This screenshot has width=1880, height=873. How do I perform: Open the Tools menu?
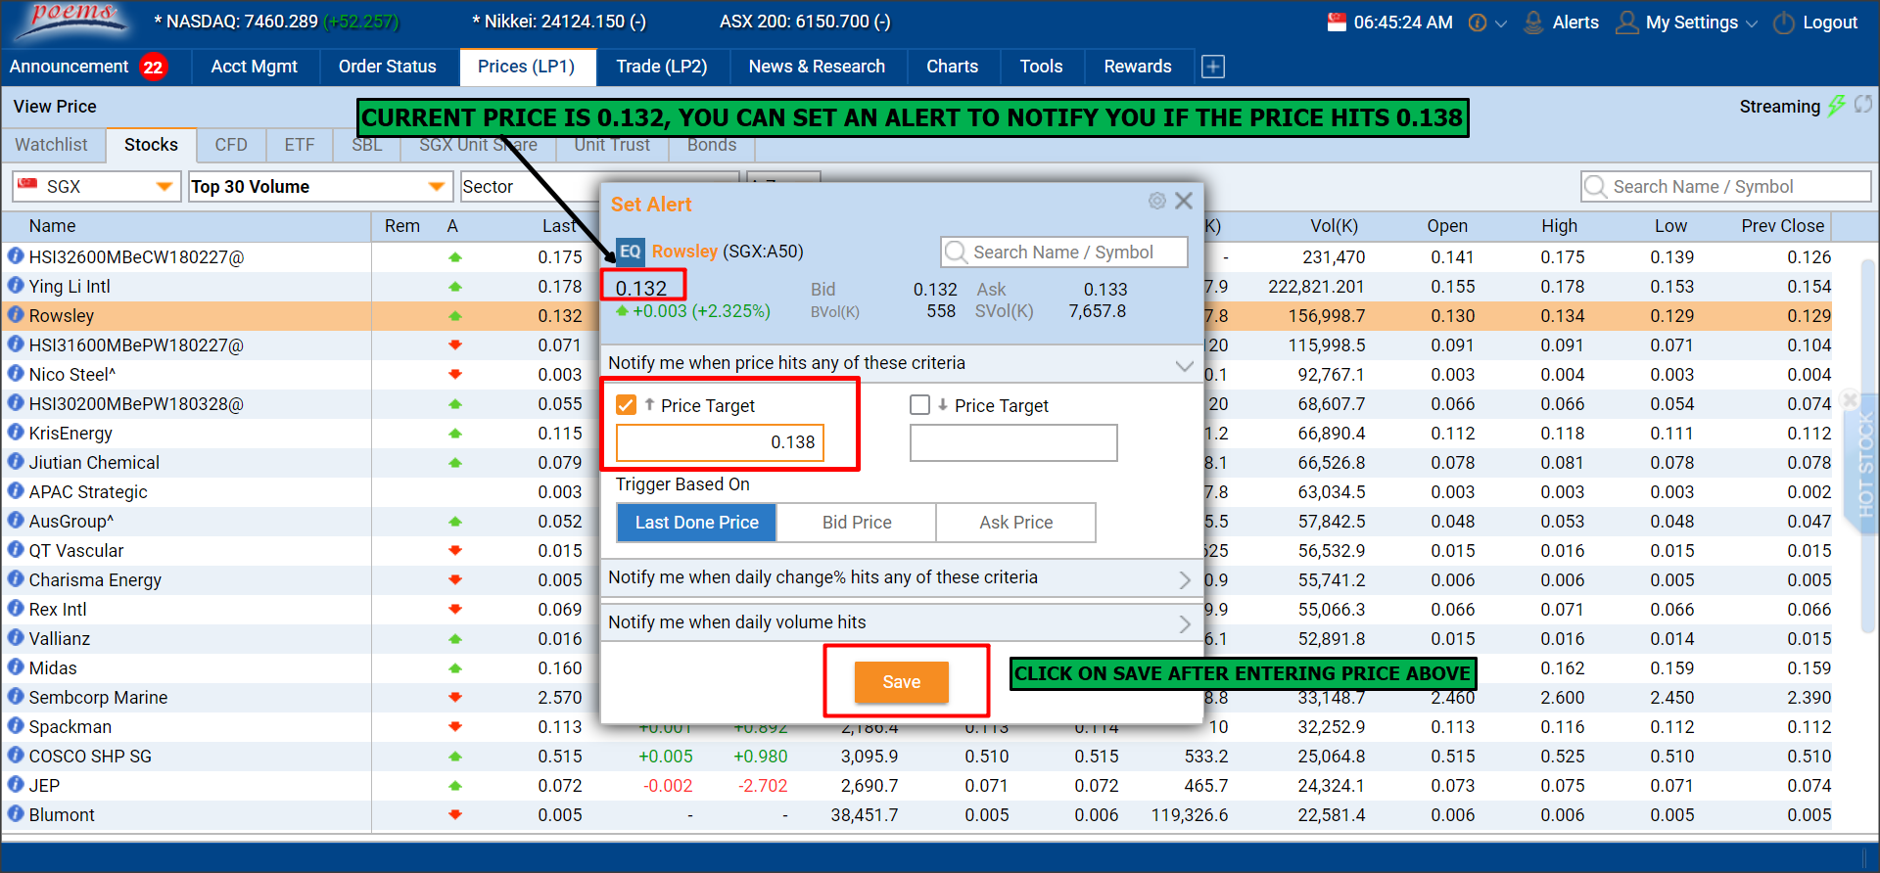coord(1041,67)
